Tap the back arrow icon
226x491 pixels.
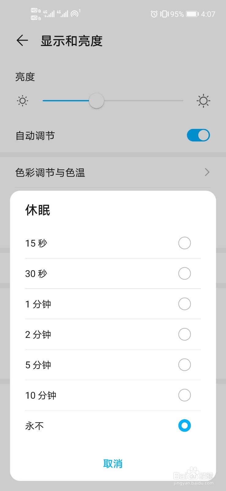pos(22,41)
